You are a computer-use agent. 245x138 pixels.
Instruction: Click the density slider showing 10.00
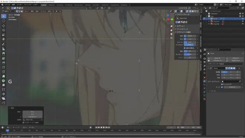190,36
